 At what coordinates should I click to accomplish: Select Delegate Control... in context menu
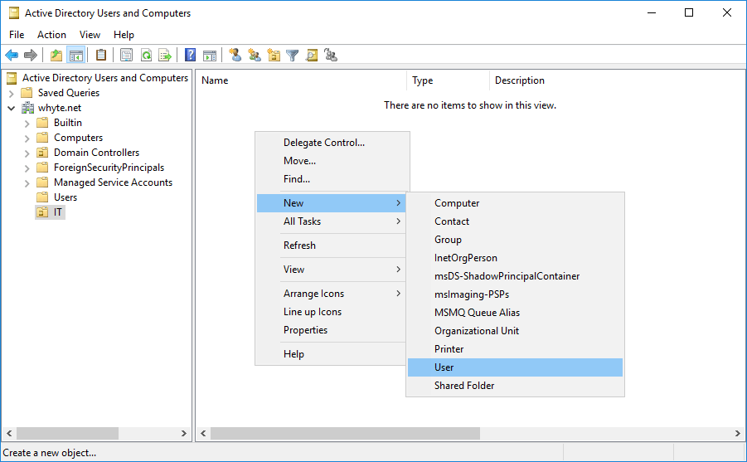332,143
